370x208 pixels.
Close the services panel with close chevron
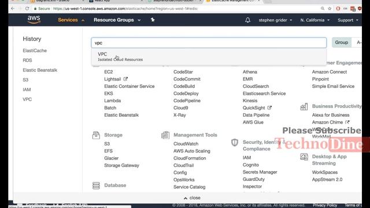[x=192, y=198]
